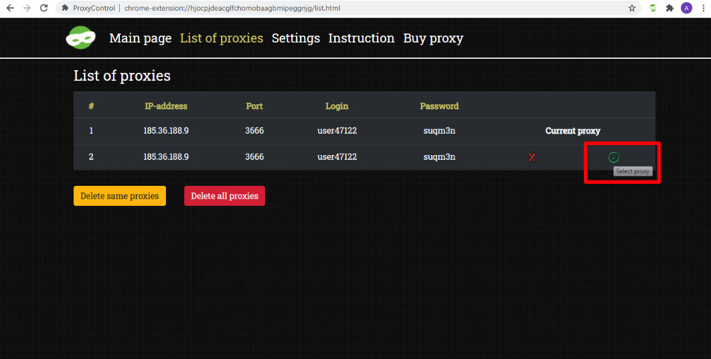The height and width of the screenshot is (359, 711).
Task: Open the List of proxies tab
Action: point(222,38)
